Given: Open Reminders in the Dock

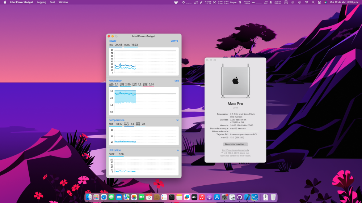Looking at the screenshot, I should pyautogui.click(x=164, y=197).
